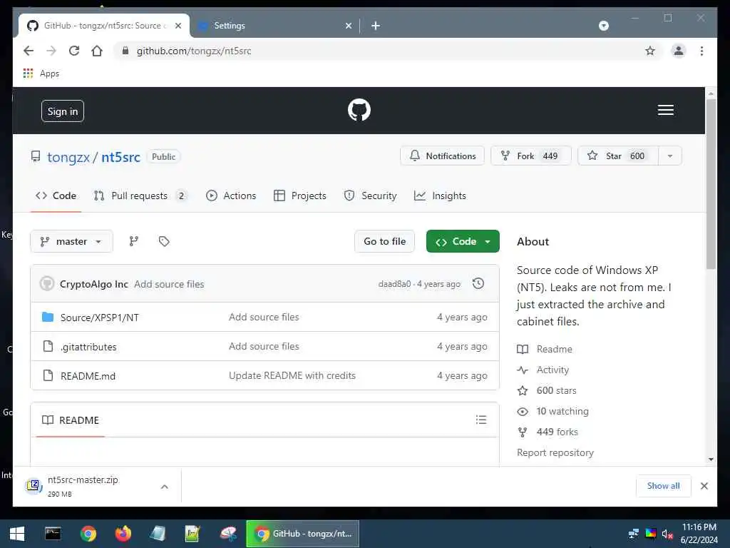Star the nt5src repository

[x=618, y=156]
